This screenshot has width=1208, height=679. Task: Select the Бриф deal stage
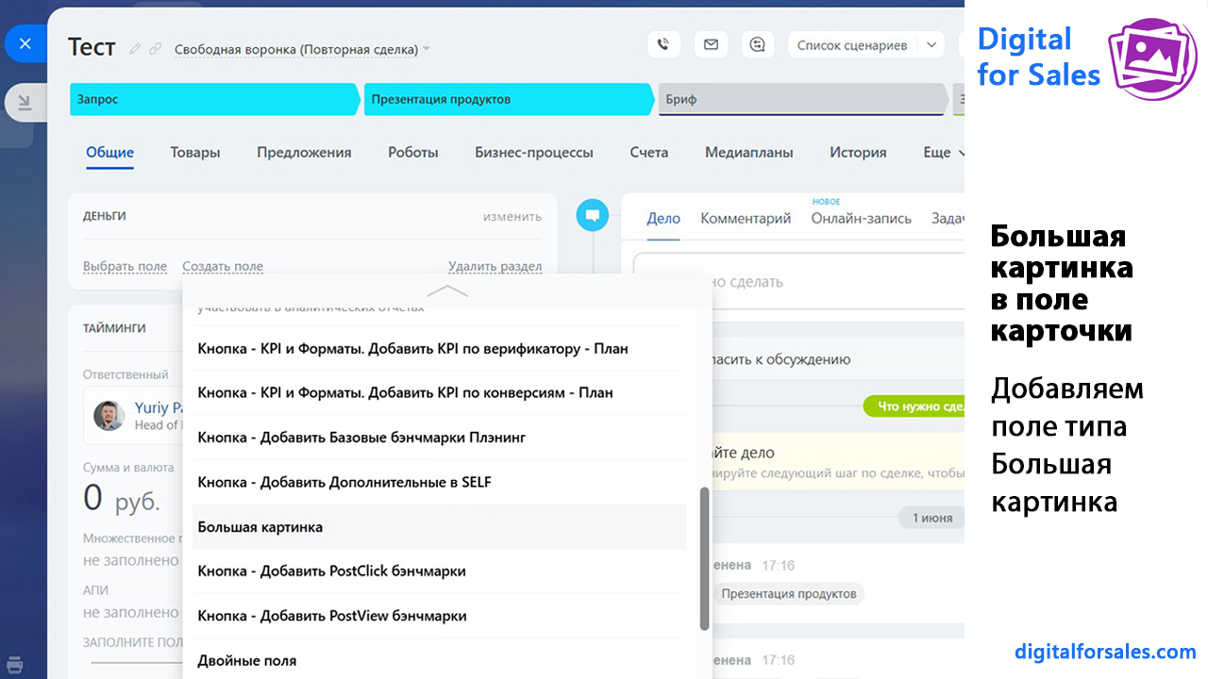[802, 99]
